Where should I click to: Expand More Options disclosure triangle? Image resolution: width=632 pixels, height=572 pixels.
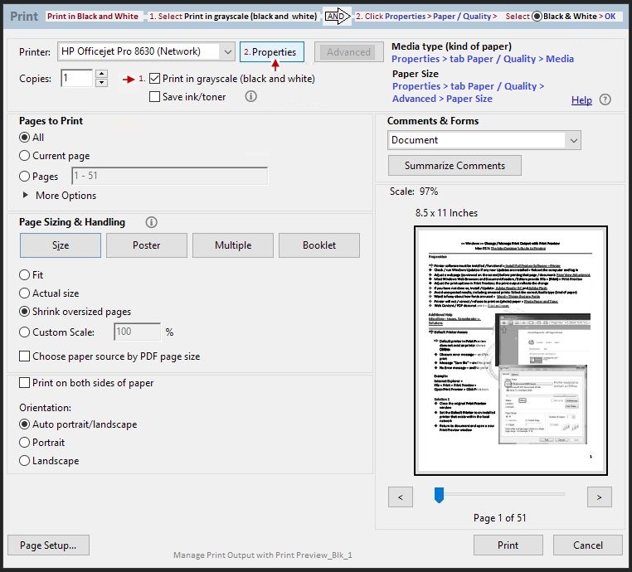point(26,195)
